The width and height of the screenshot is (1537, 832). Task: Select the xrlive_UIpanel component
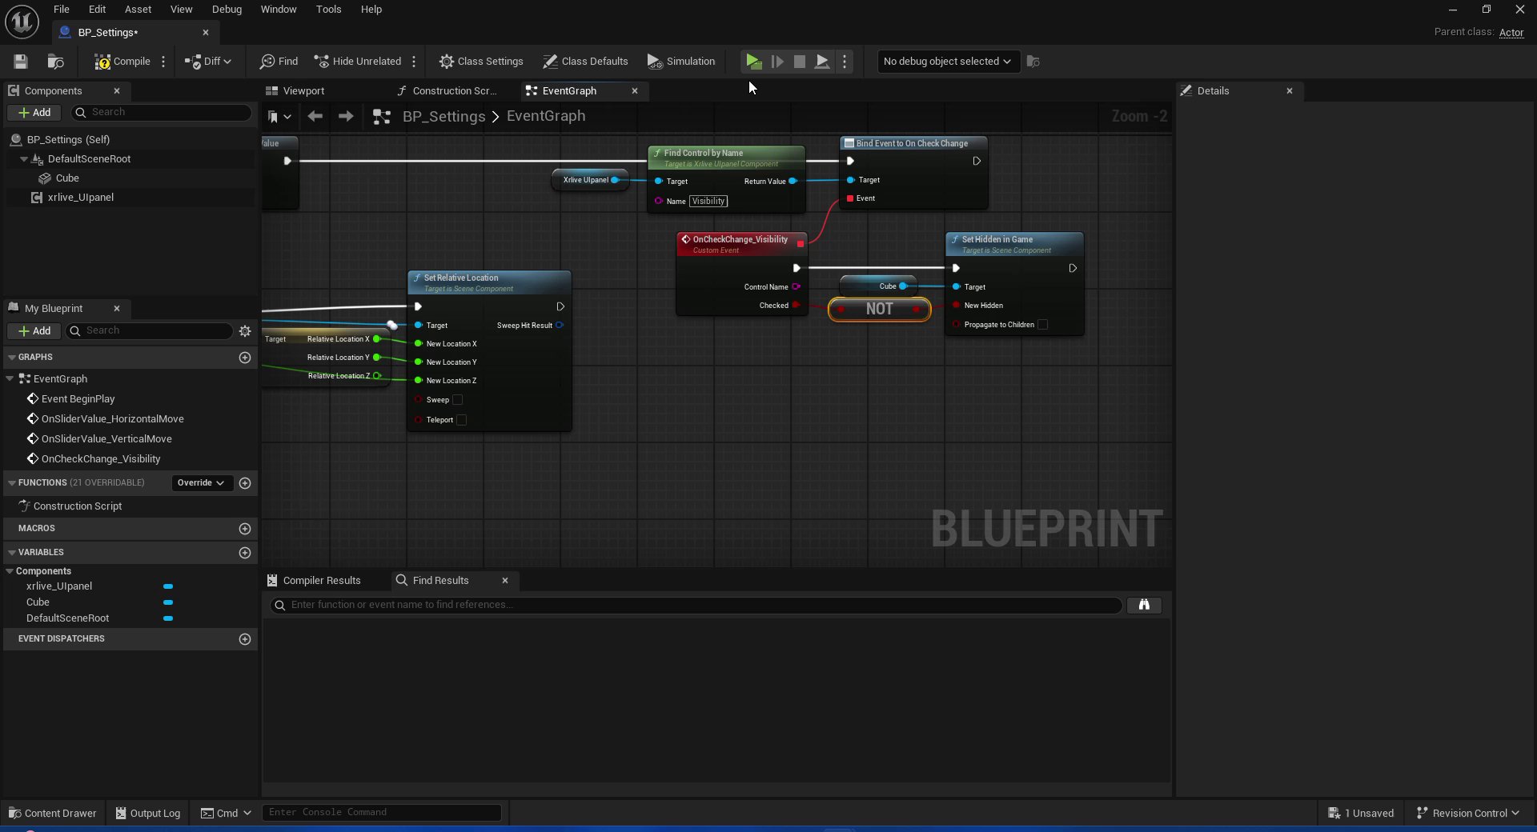point(80,198)
